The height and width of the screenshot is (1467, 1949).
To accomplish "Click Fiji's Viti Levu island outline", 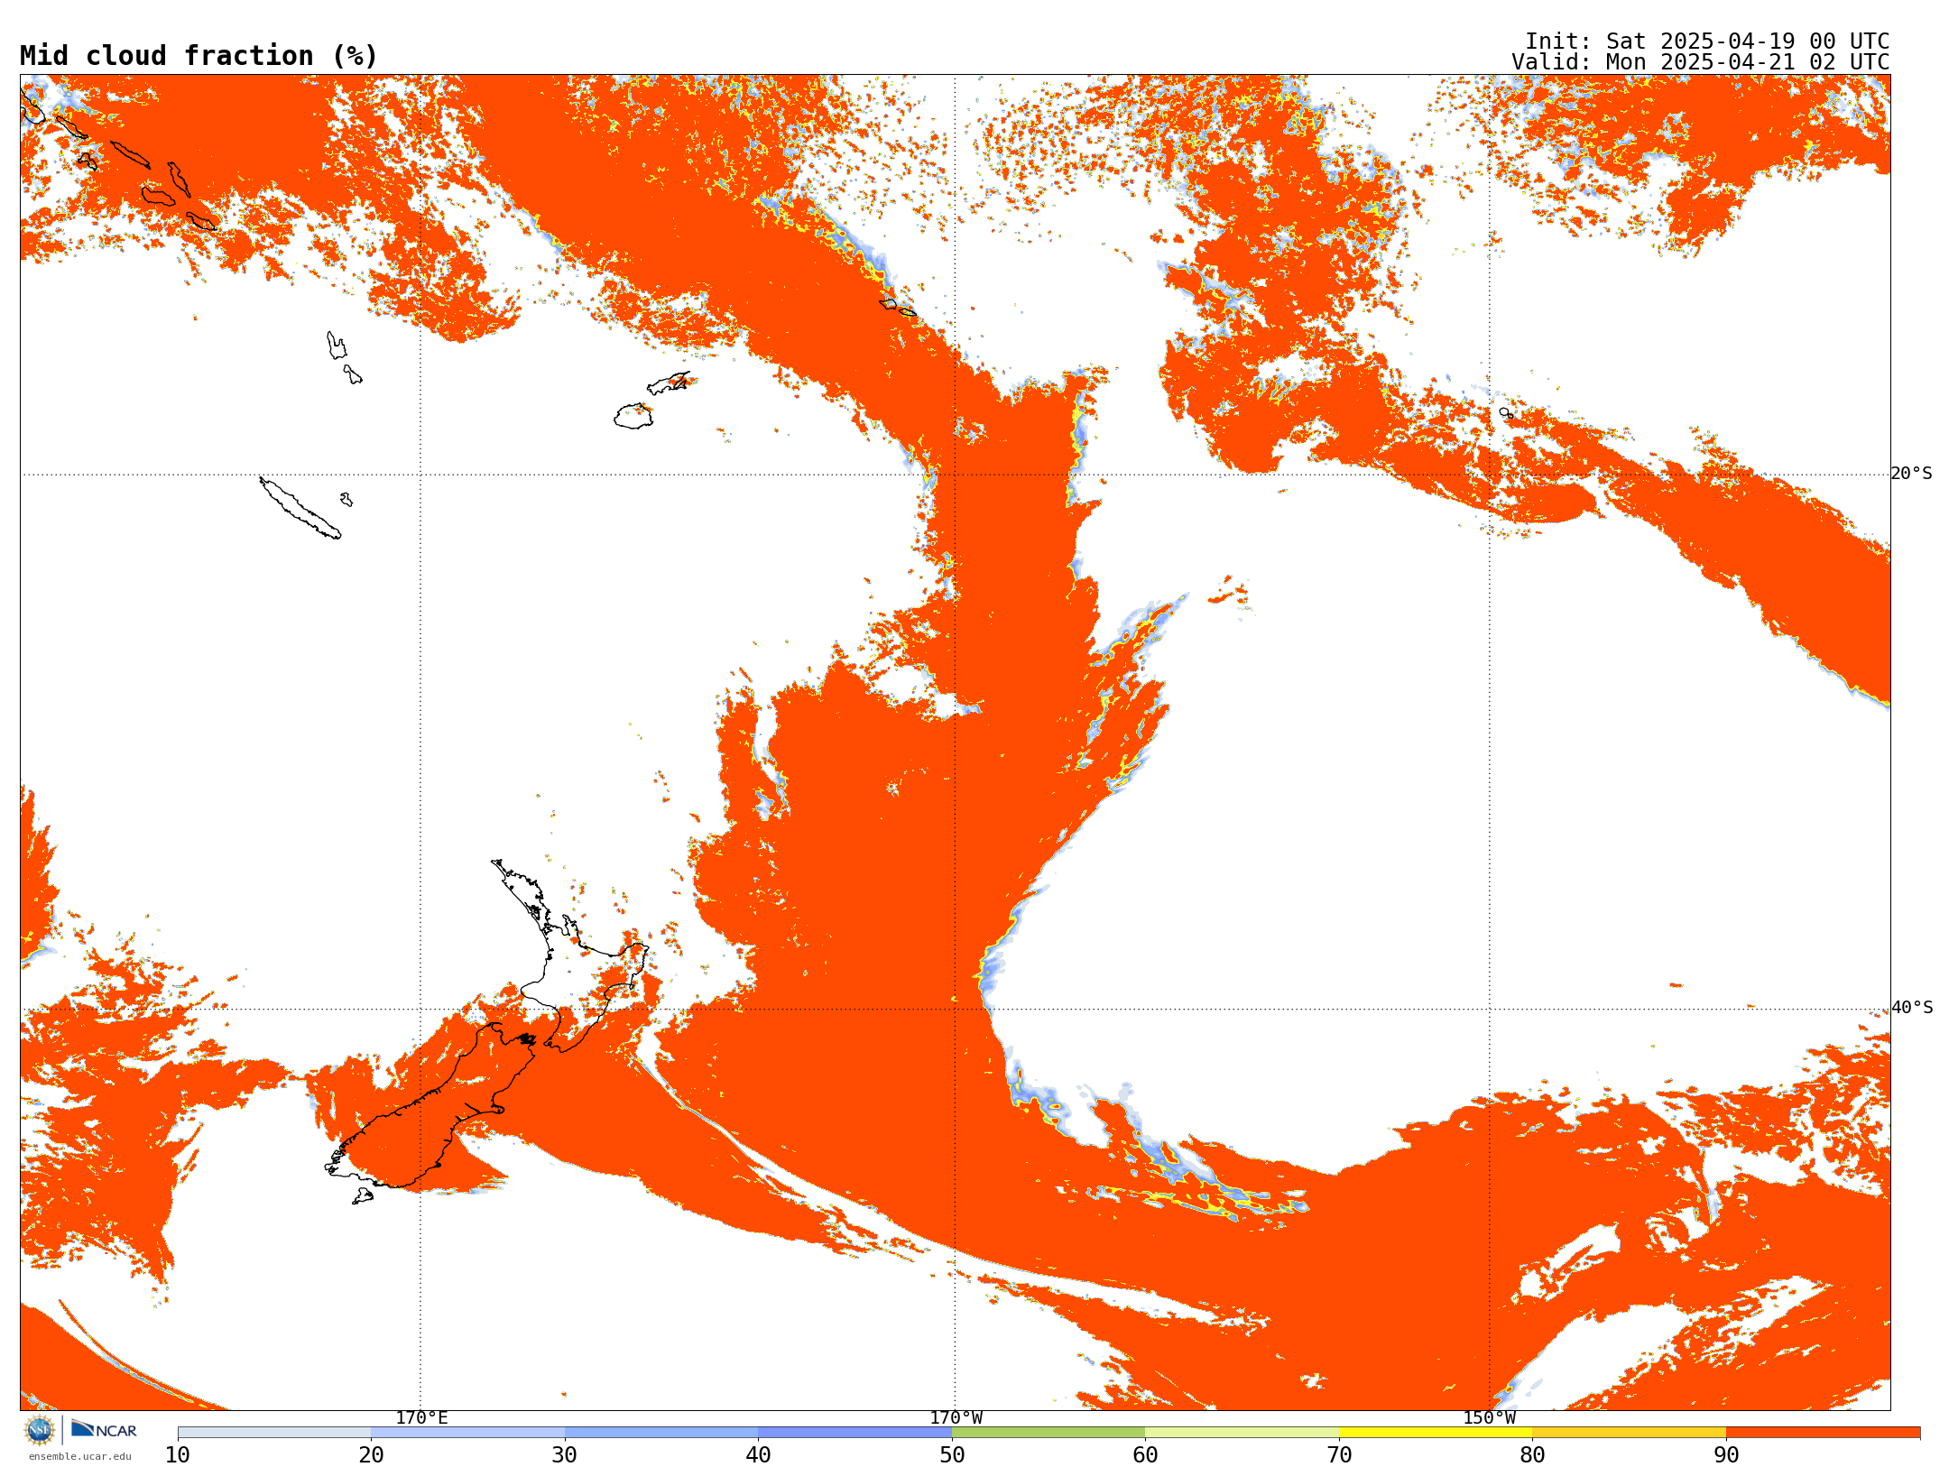I will coord(633,416).
